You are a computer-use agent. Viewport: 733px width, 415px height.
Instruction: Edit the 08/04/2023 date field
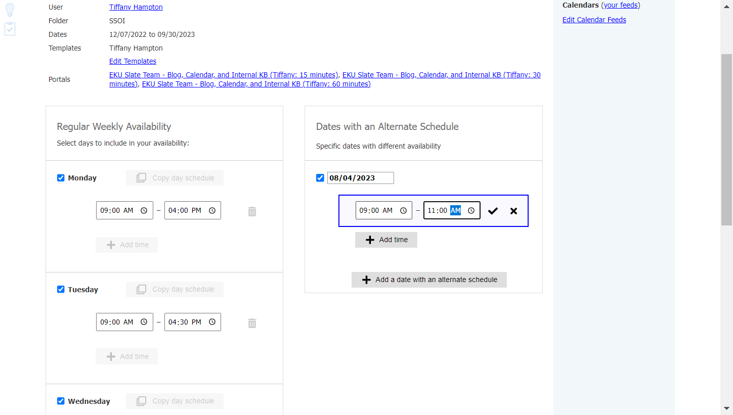click(361, 178)
